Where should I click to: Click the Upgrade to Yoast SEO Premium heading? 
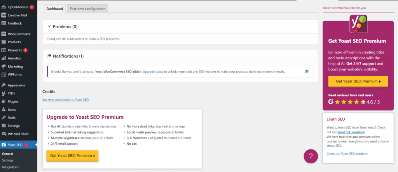(x=85, y=117)
